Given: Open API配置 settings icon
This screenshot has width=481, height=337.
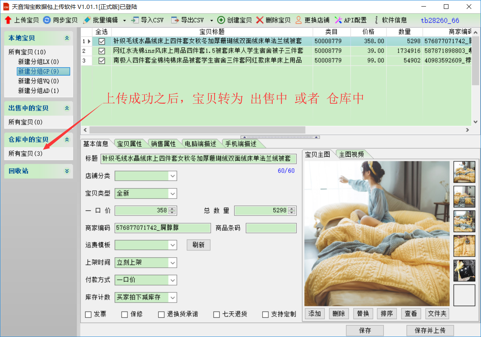Looking at the screenshot, I should pyautogui.click(x=338, y=20).
